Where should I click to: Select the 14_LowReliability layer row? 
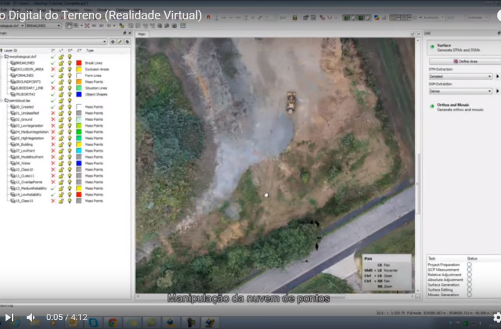[x=56, y=194]
